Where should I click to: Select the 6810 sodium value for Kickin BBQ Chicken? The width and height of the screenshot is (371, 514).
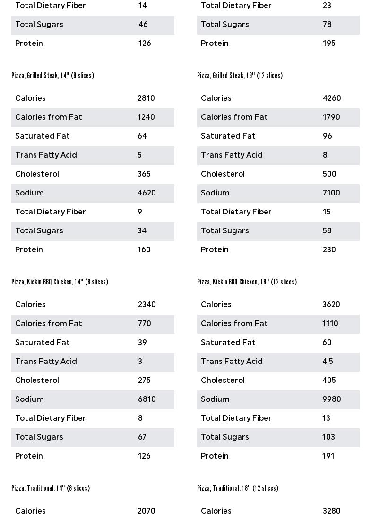click(147, 399)
